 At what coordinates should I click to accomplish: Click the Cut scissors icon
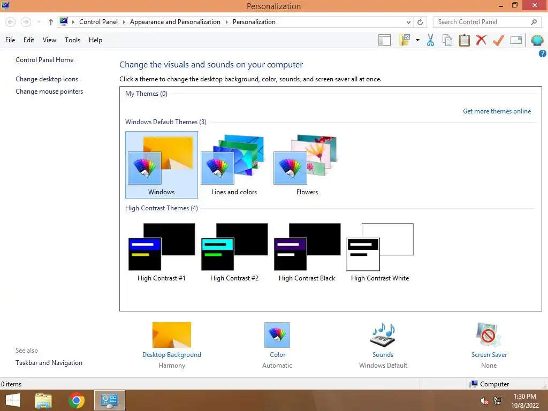pyautogui.click(x=430, y=40)
